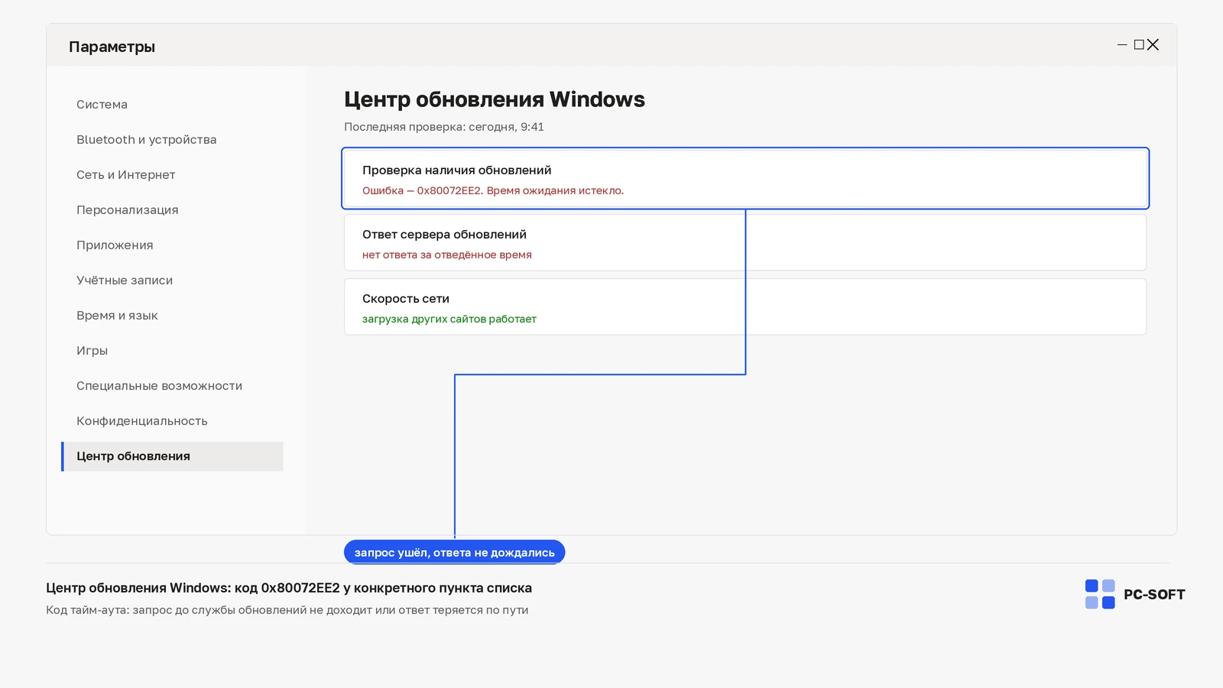This screenshot has height=688, width=1223.
Task: Minimize the Параметры window
Action: click(1122, 45)
